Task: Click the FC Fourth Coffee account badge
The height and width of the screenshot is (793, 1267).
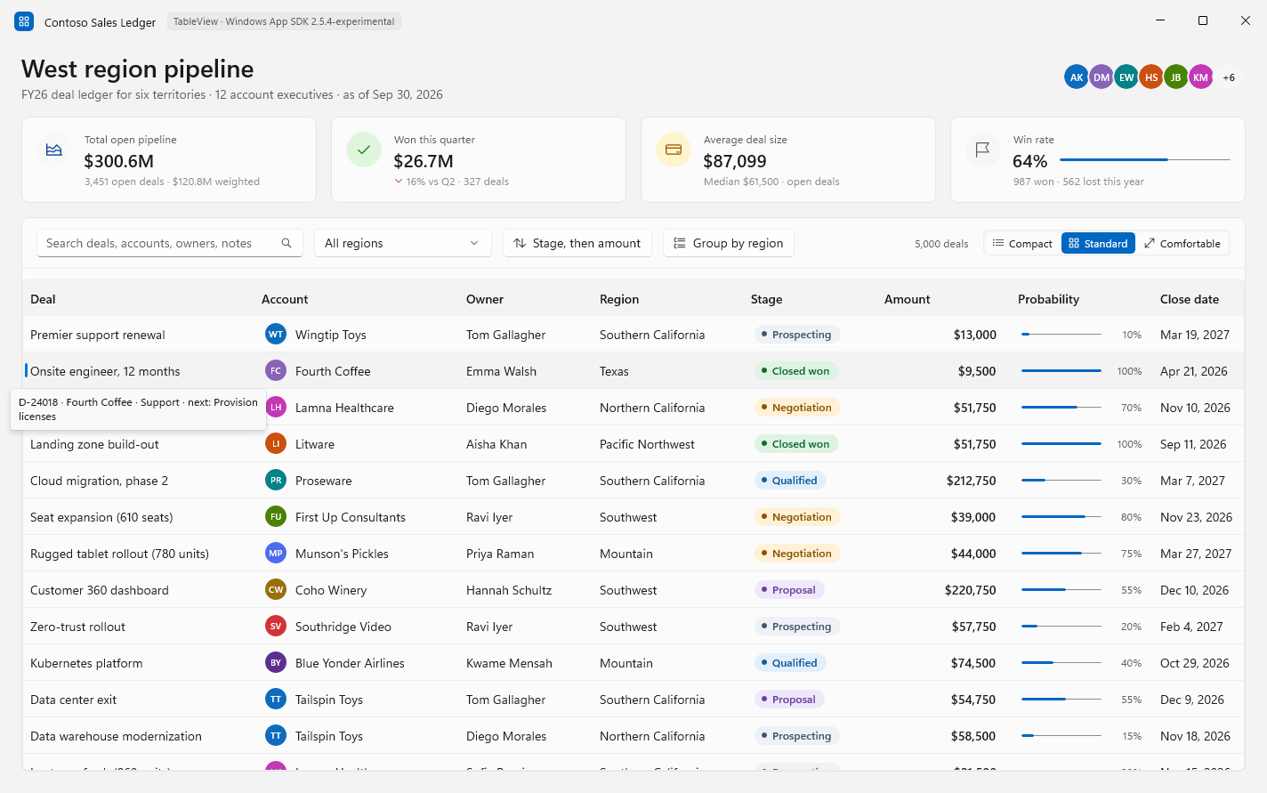Action: pos(276,371)
